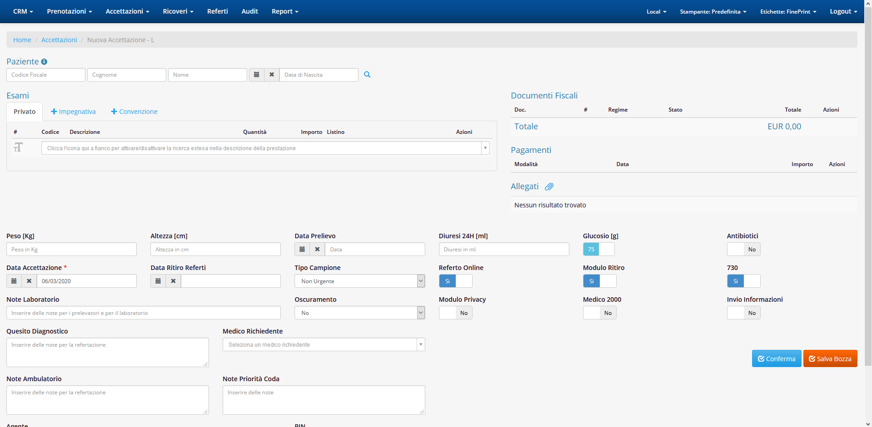Open the Report menu
The height and width of the screenshot is (427, 872).
pos(285,11)
